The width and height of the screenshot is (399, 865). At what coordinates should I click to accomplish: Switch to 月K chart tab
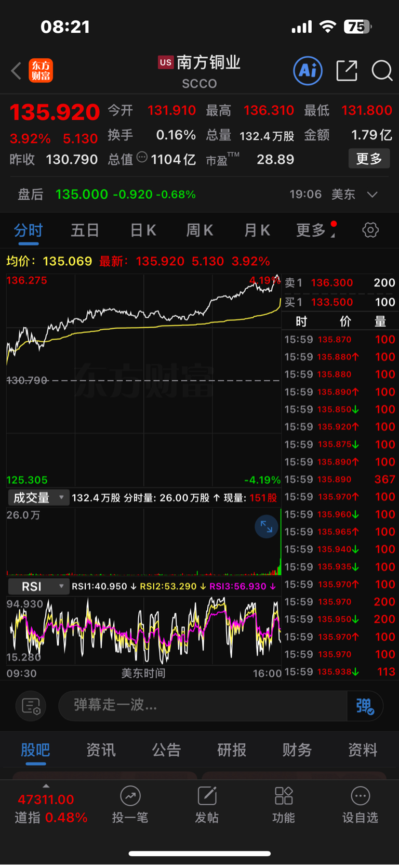pos(257,230)
